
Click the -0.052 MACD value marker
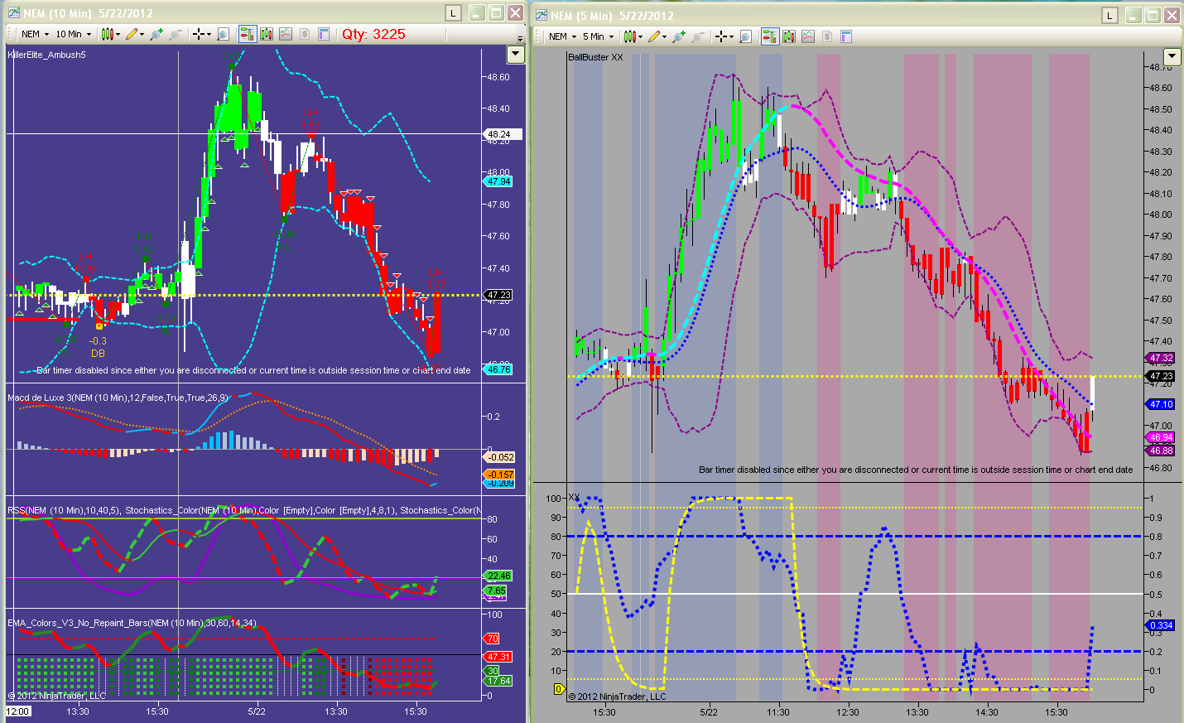point(500,457)
